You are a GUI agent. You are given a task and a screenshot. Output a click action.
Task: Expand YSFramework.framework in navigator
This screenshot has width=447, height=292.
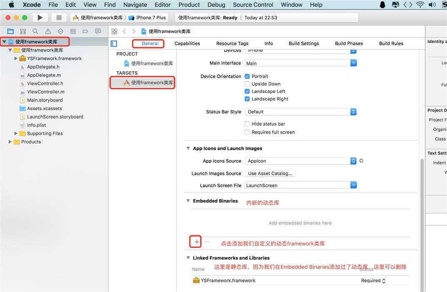(x=16, y=58)
